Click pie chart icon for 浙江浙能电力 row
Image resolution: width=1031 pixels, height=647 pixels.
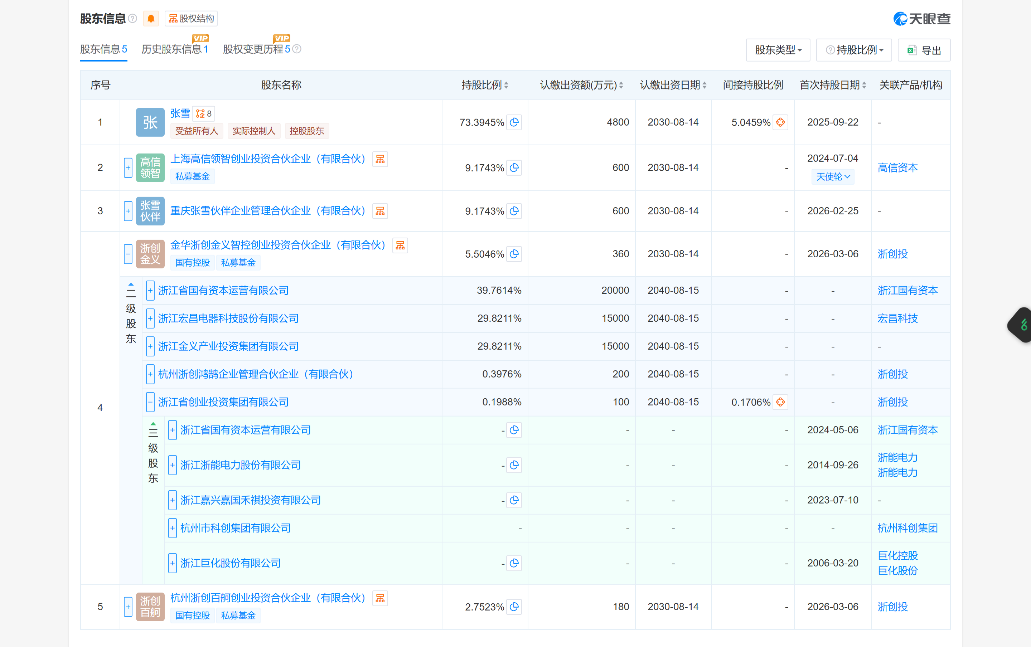point(514,465)
